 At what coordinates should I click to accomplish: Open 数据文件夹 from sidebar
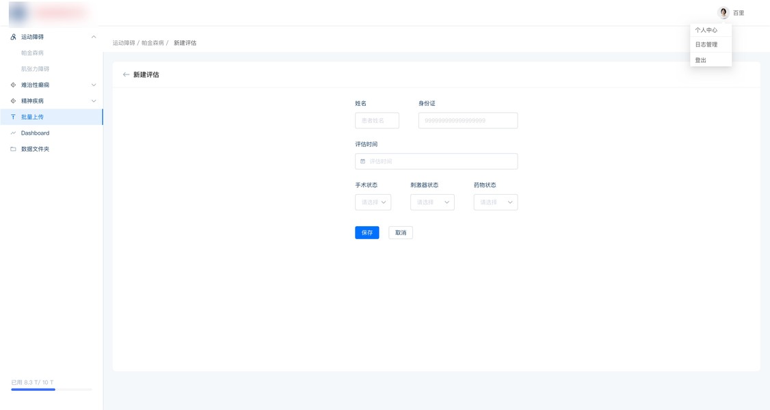tap(51, 149)
